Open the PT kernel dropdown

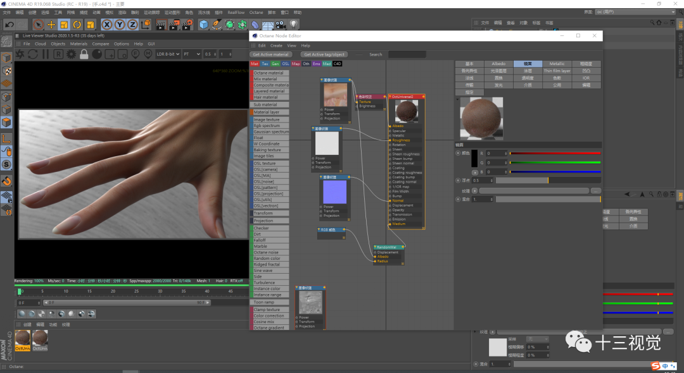click(x=191, y=54)
